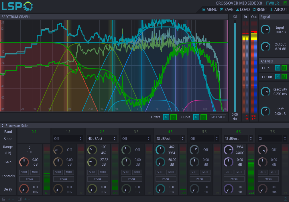The height and width of the screenshot is (202, 289).
Task: Click the Input gain knob
Action: pos(266,30)
